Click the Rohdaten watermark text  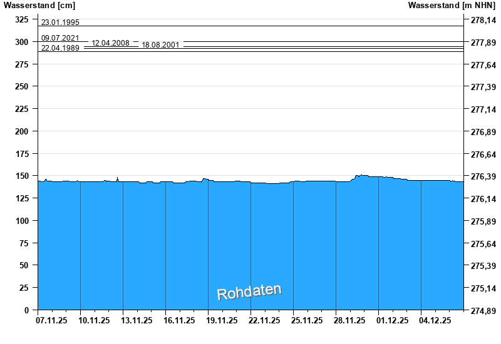(x=249, y=292)
